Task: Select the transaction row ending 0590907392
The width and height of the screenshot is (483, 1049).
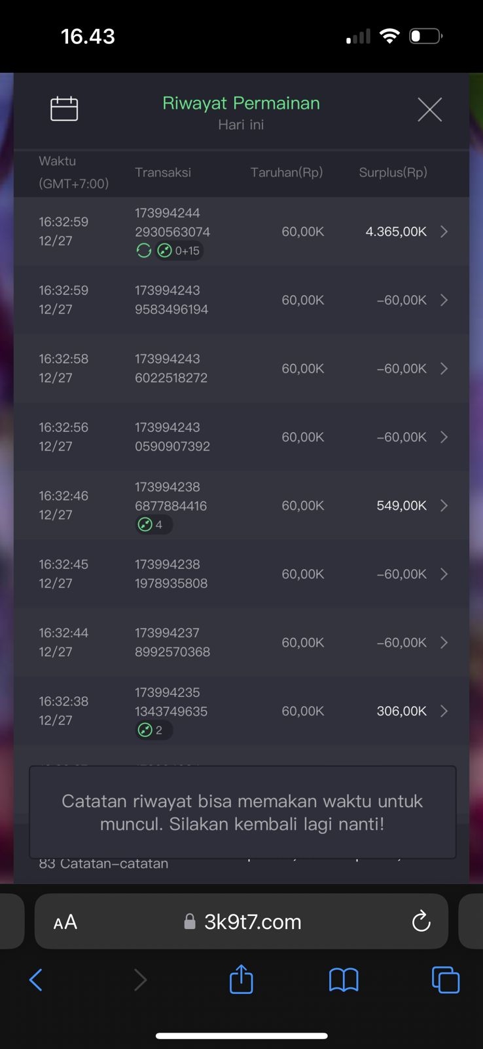Action: [x=241, y=437]
